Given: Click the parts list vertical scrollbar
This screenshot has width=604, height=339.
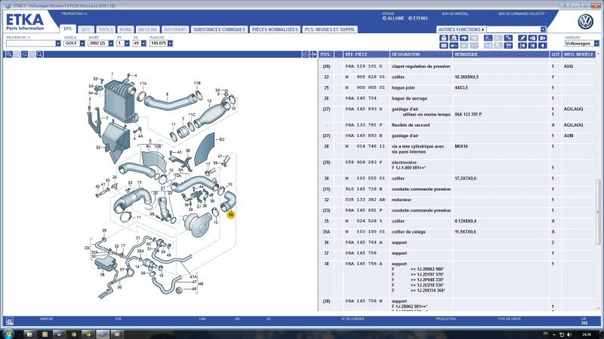Looking at the screenshot, I should [598, 212].
